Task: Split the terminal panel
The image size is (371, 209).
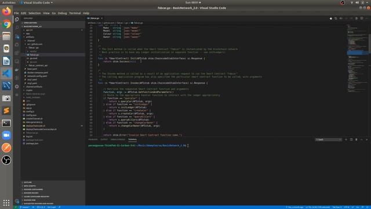Action: (x=351, y=139)
